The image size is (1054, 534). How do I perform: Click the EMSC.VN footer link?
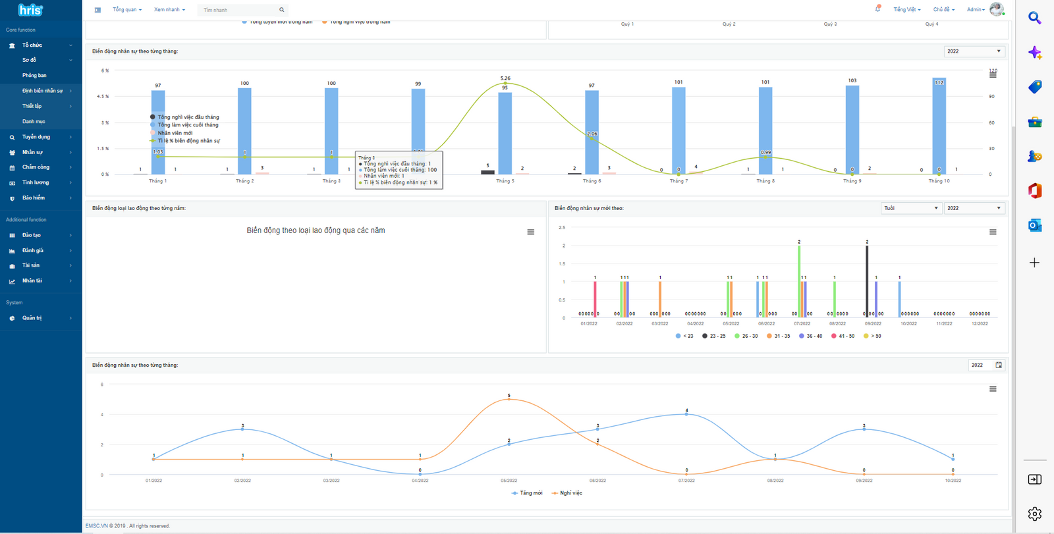point(96,526)
